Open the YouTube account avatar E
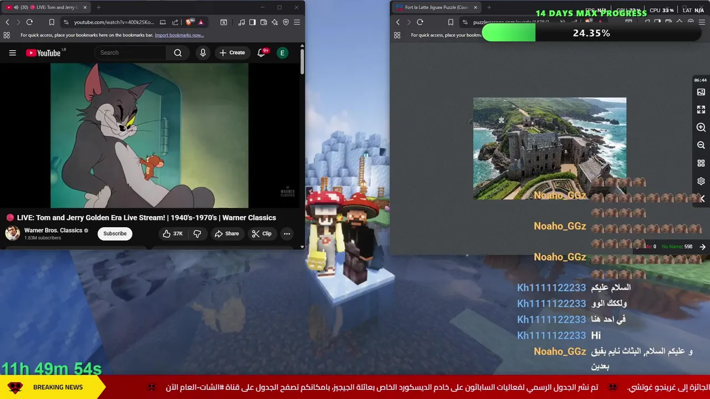This screenshot has width=710, height=399. point(282,53)
